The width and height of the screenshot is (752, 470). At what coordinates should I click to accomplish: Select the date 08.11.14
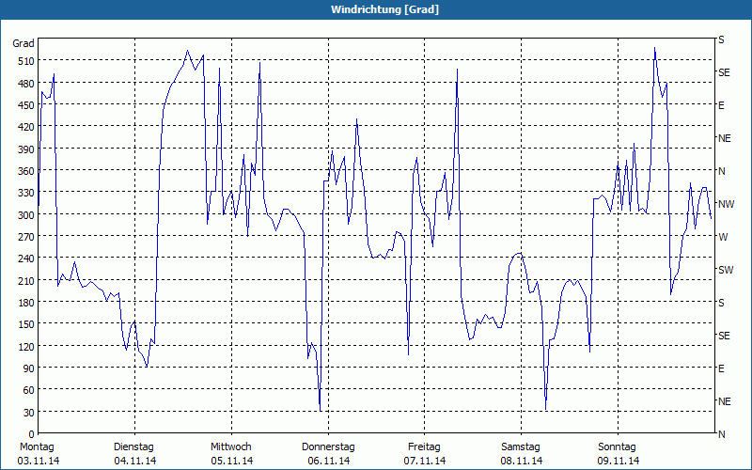click(522, 461)
